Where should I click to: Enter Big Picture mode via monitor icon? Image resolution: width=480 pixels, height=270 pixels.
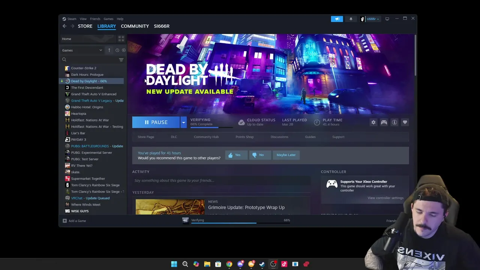pyautogui.click(x=387, y=19)
